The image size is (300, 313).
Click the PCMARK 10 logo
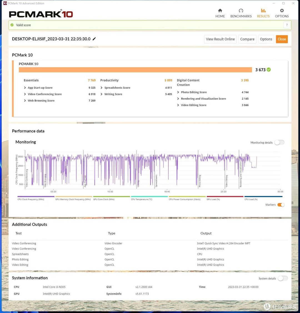[41, 14]
